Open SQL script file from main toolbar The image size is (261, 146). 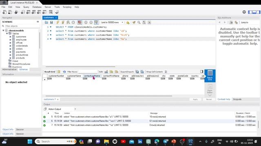10,12
